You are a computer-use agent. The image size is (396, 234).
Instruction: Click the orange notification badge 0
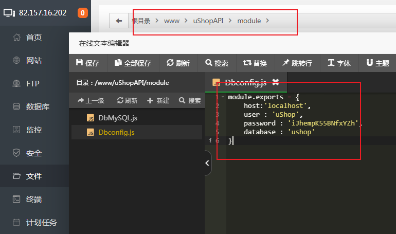(x=83, y=13)
